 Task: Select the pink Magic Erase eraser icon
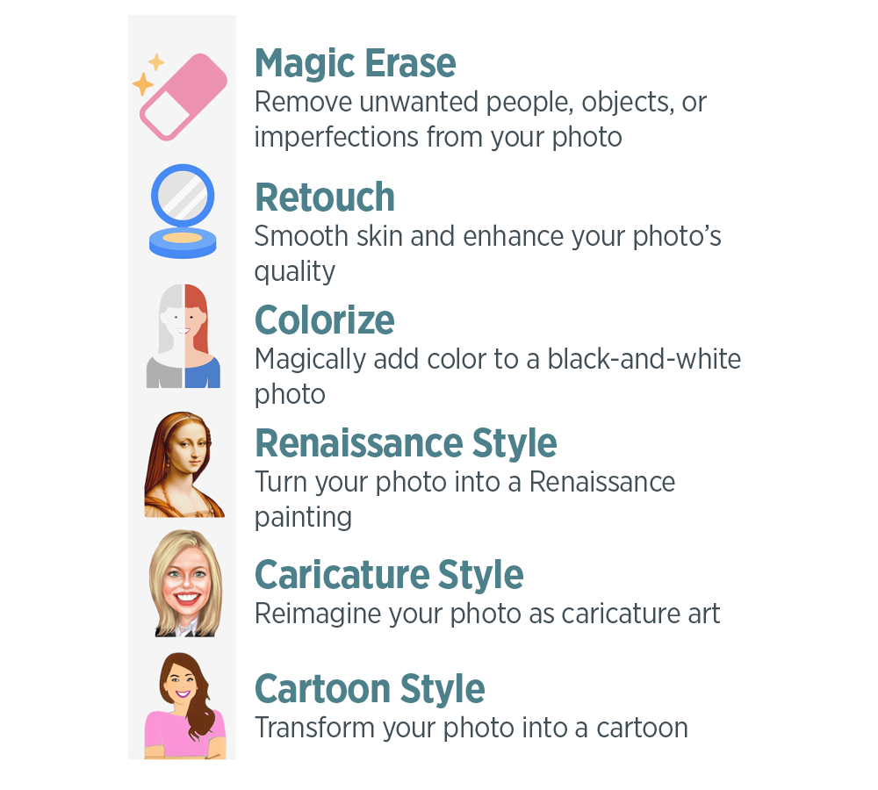point(186,97)
